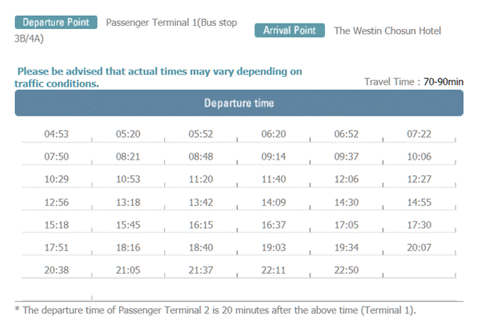Screen dimensions: 479x320
Task: Click the 15:45 departure time
Action: [x=128, y=225]
